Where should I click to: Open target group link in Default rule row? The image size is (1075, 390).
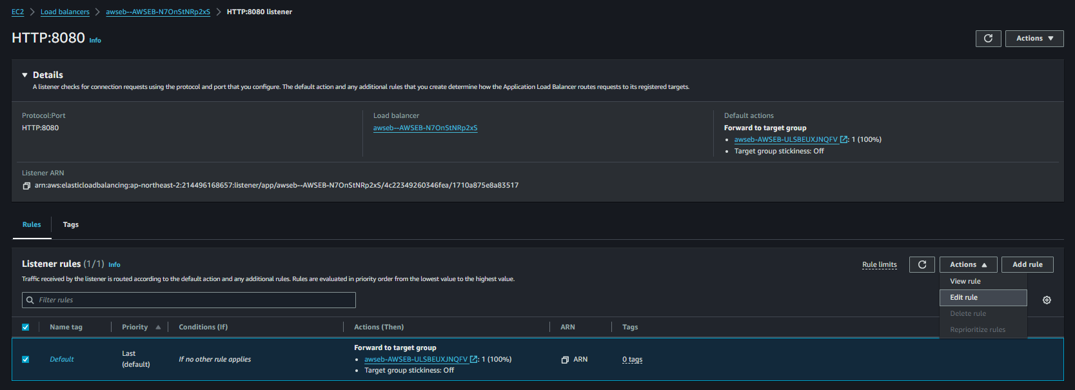click(x=416, y=359)
